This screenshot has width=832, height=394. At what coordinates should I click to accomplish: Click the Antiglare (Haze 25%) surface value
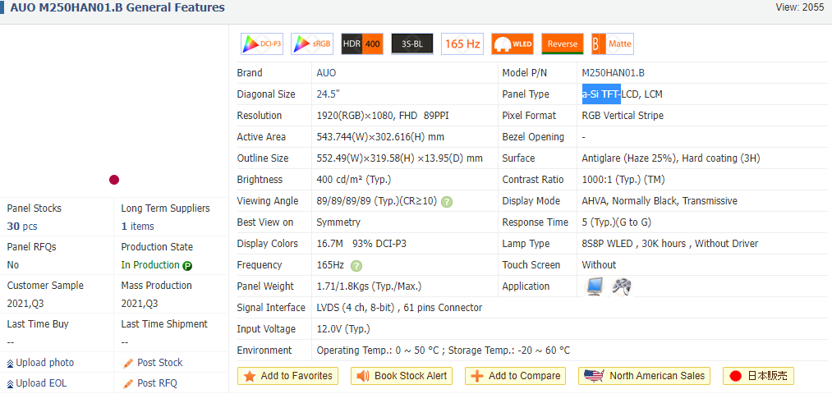click(673, 158)
